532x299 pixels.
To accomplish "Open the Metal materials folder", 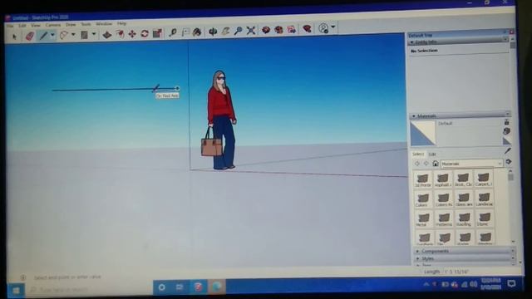I will (423, 219).
